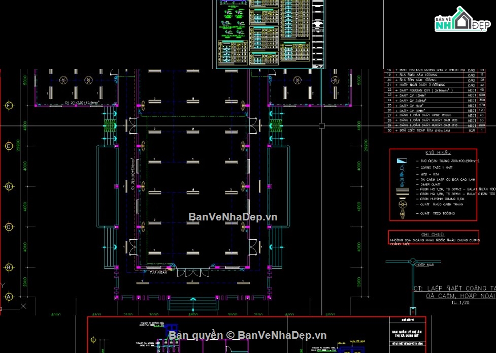
Task: Click quantity cell '270' in materials table
Action: point(482,105)
